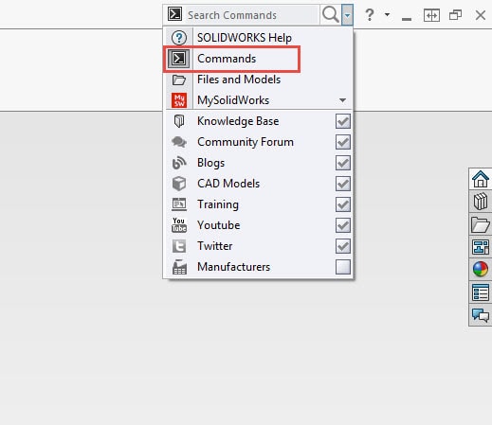Select MySolidWorks menu entry
The height and width of the screenshot is (425, 492).
(258, 100)
